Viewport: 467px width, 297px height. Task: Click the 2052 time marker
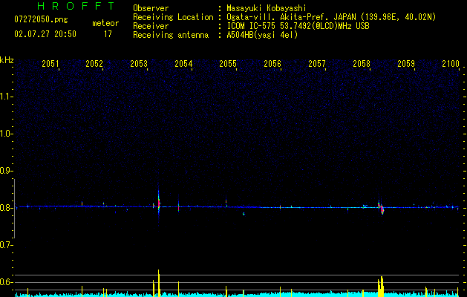(x=94, y=63)
